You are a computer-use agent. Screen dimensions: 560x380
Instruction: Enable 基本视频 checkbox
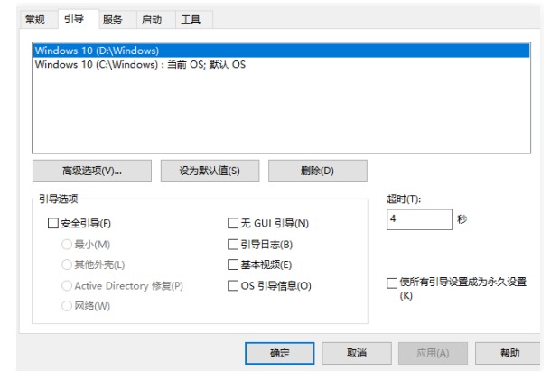coord(232,265)
